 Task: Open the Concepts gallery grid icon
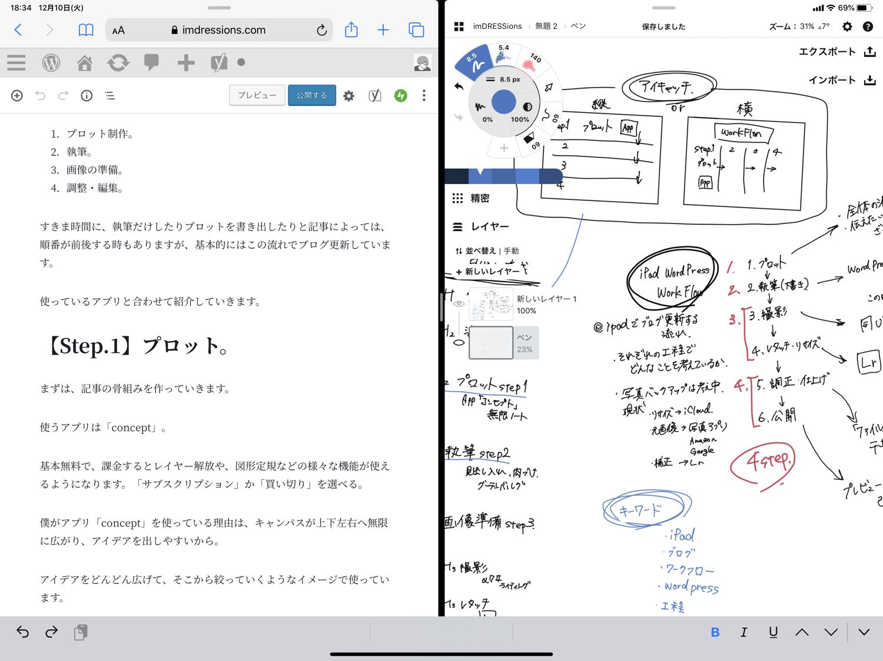coord(459,26)
